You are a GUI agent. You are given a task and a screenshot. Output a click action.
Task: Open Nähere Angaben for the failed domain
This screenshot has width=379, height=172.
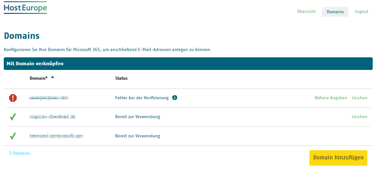(331, 98)
